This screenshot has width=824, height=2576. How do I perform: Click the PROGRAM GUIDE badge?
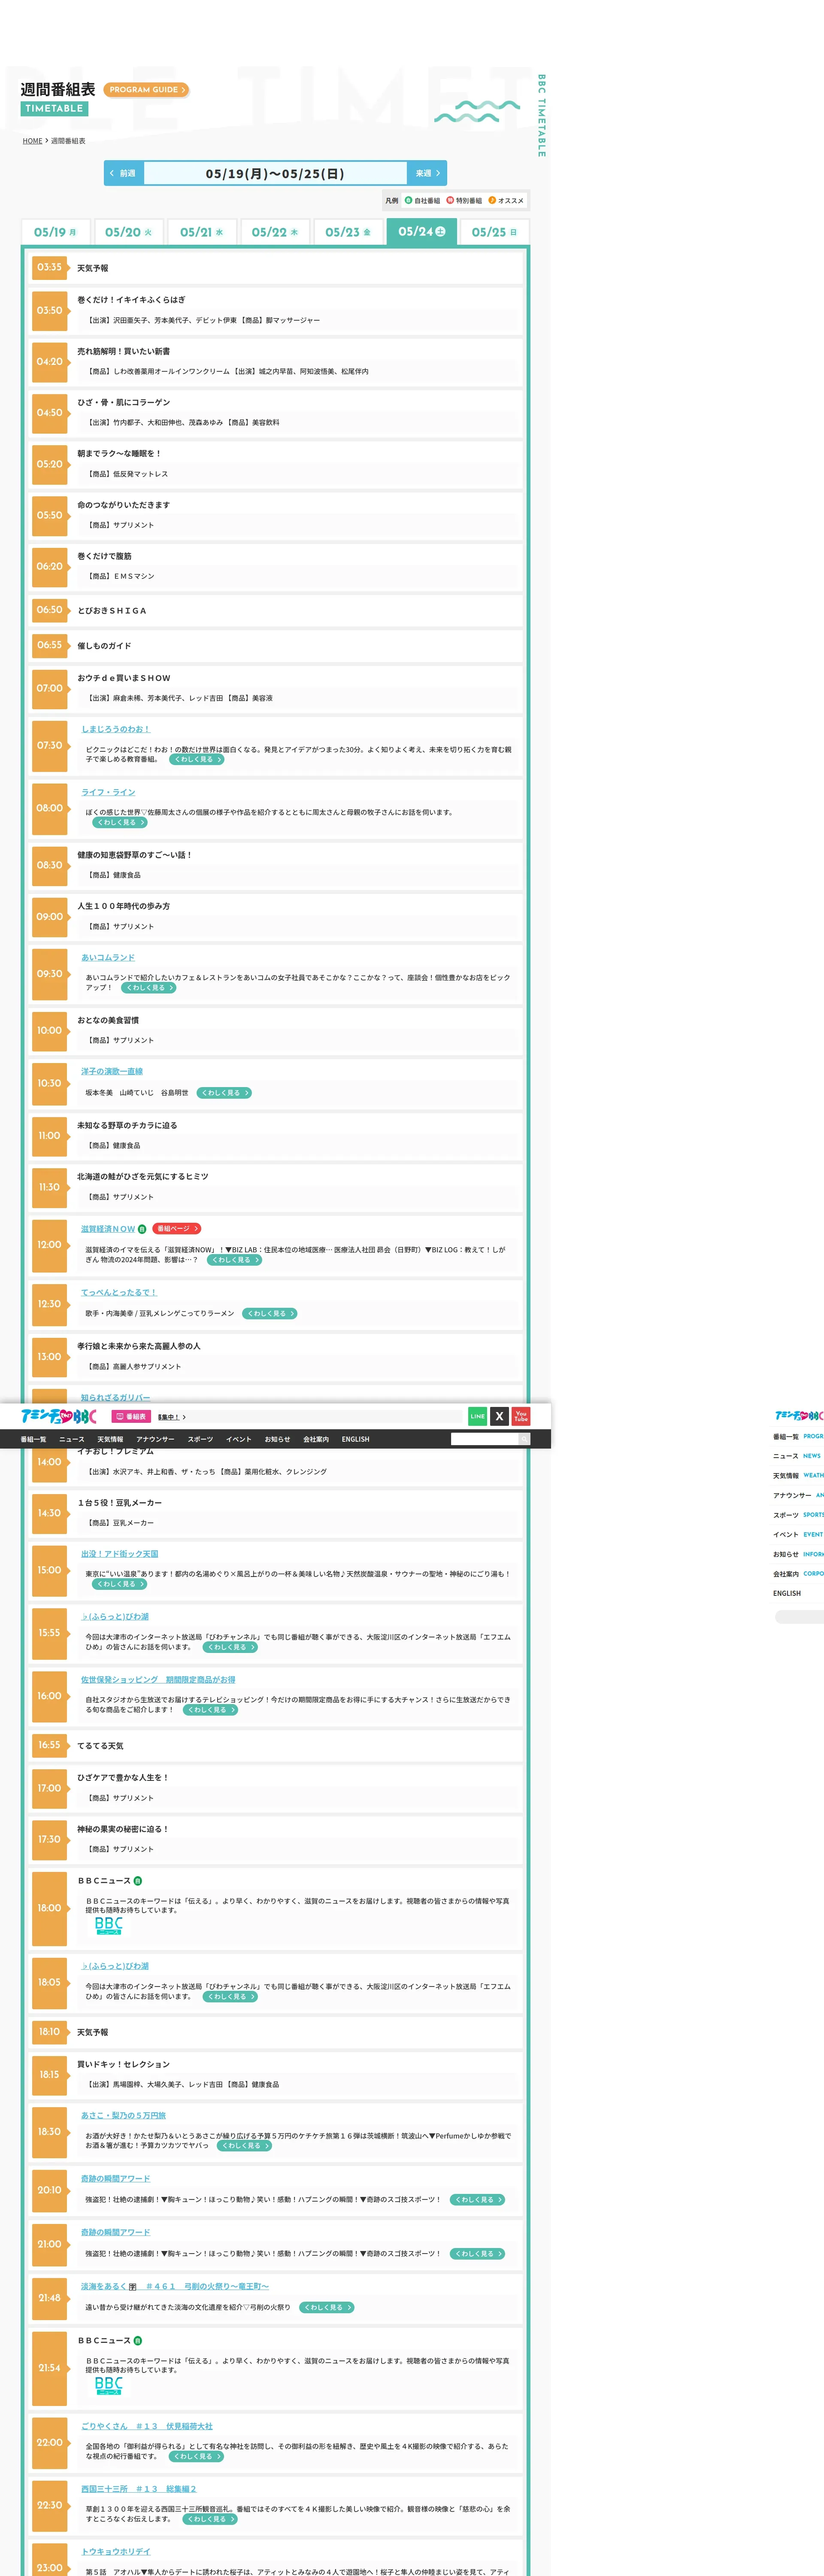146,90
